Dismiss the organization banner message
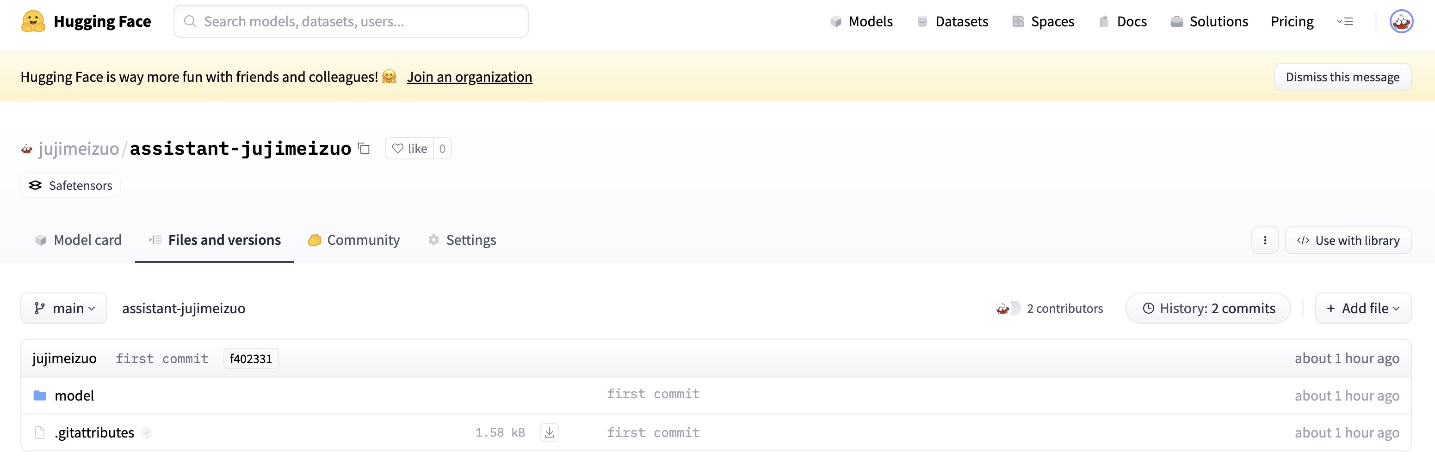 point(1342,77)
